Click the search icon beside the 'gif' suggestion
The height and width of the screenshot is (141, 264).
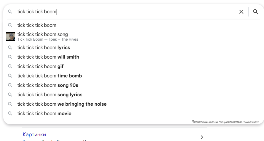tap(10, 67)
